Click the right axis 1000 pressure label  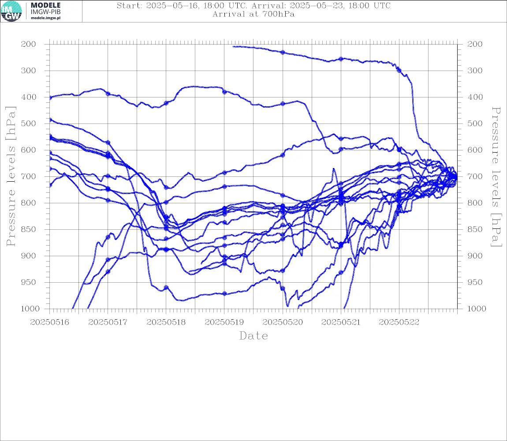[477, 309]
